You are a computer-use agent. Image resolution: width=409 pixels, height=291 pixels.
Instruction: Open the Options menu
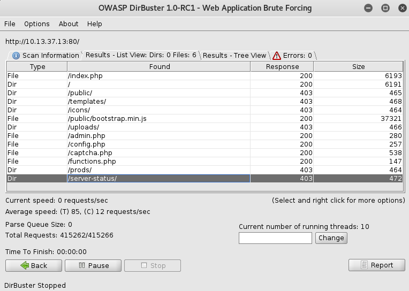click(x=37, y=24)
